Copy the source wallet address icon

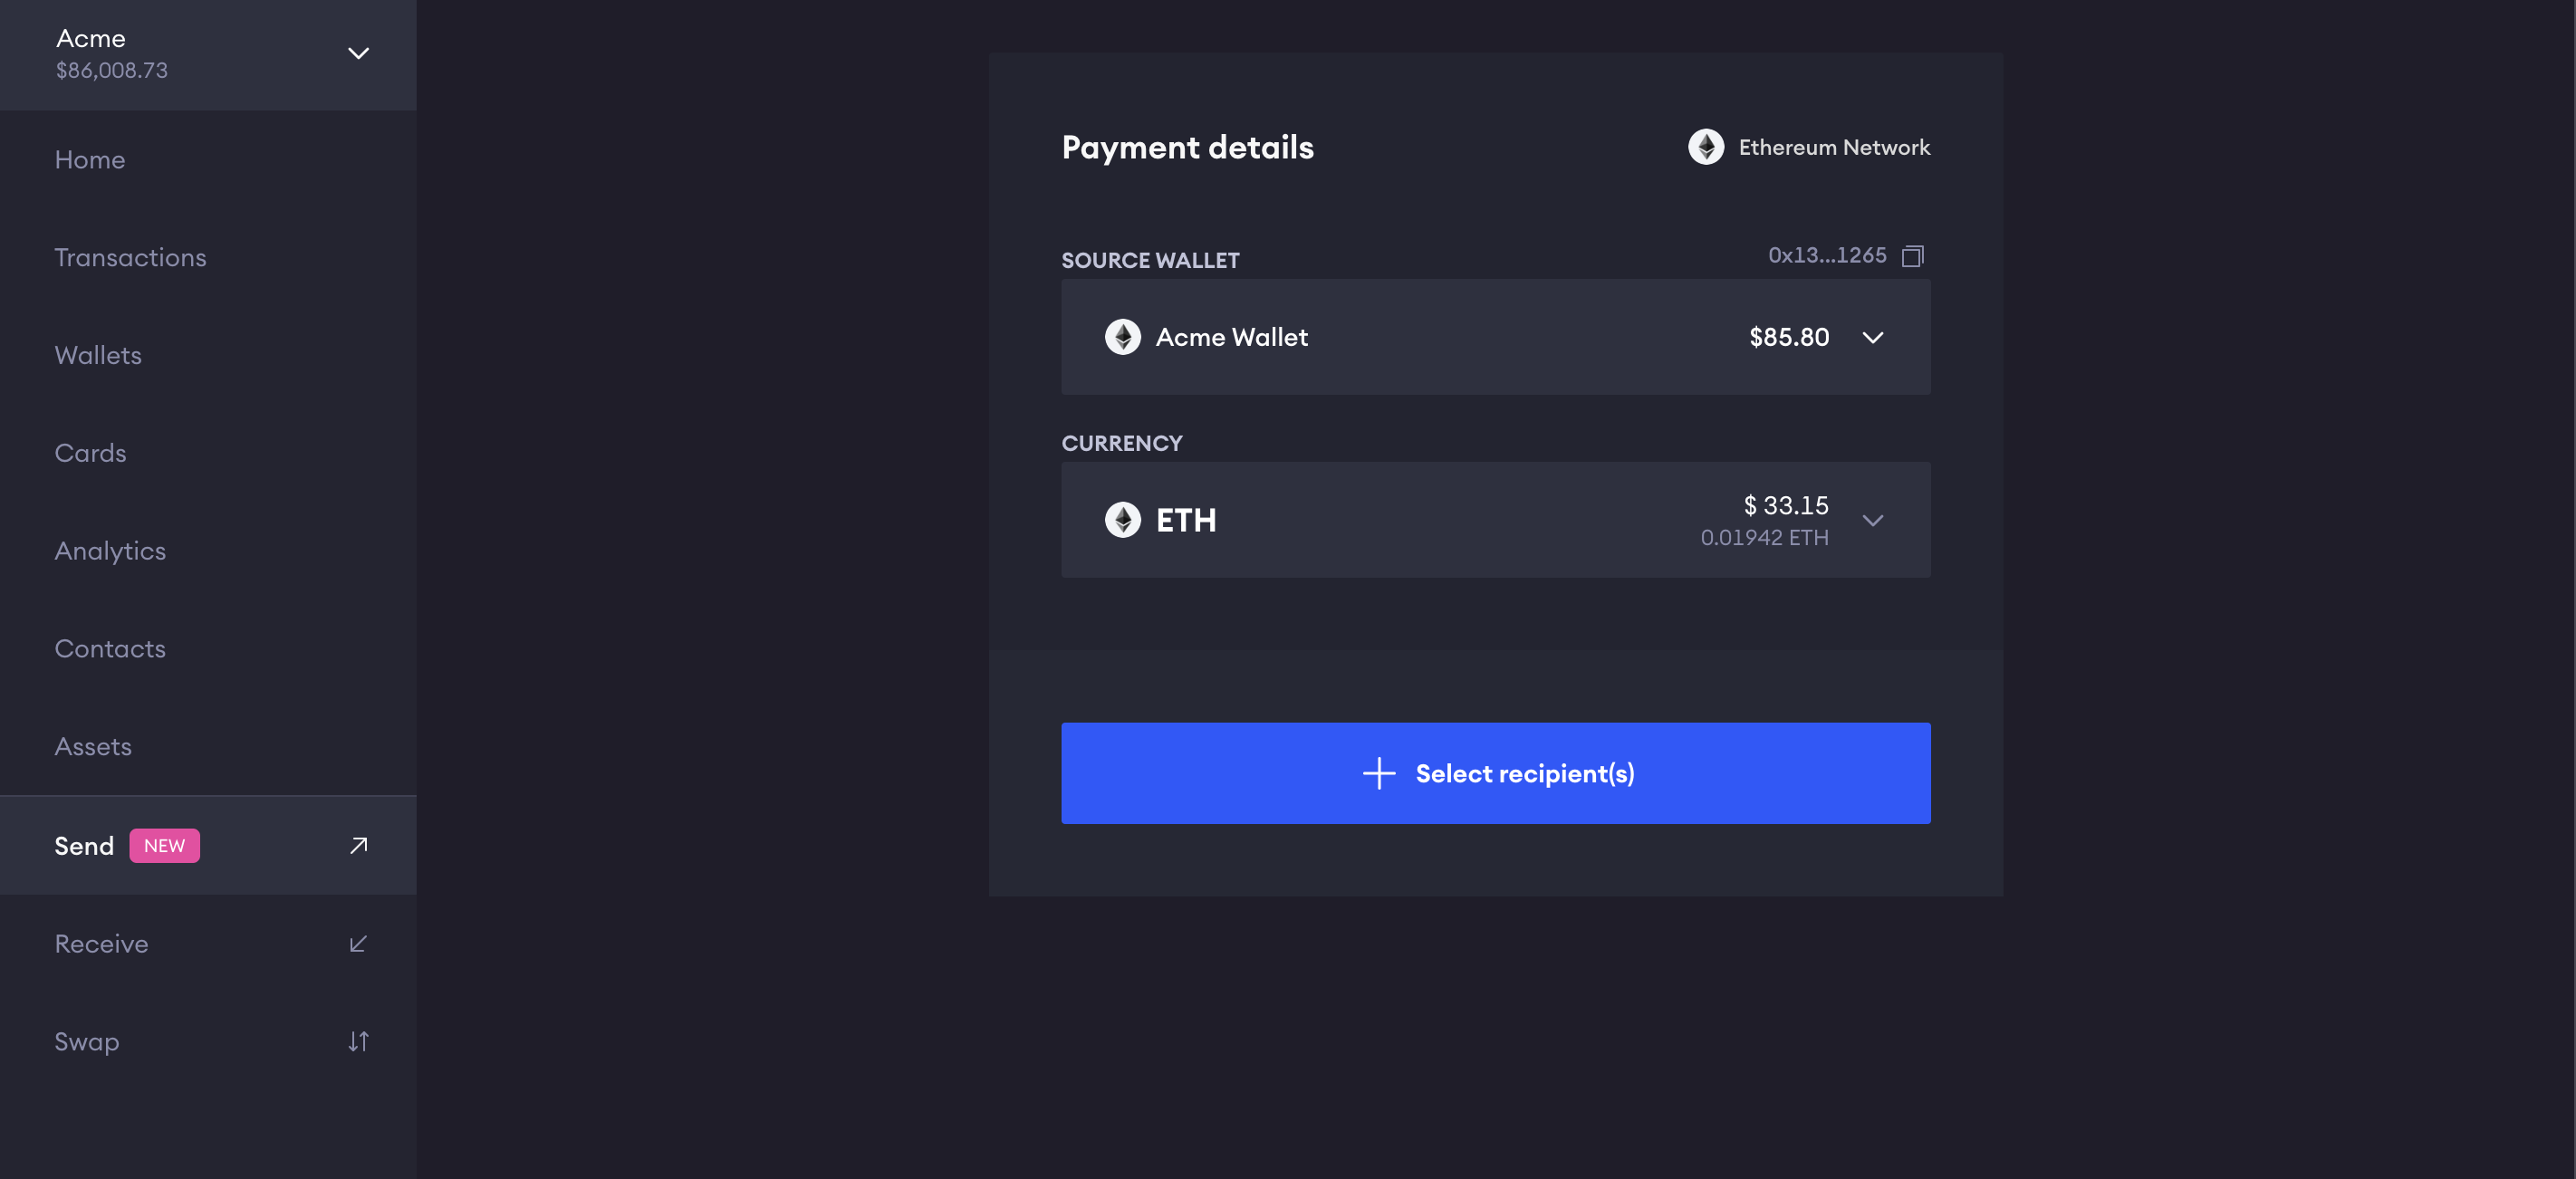(x=1912, y=256)
